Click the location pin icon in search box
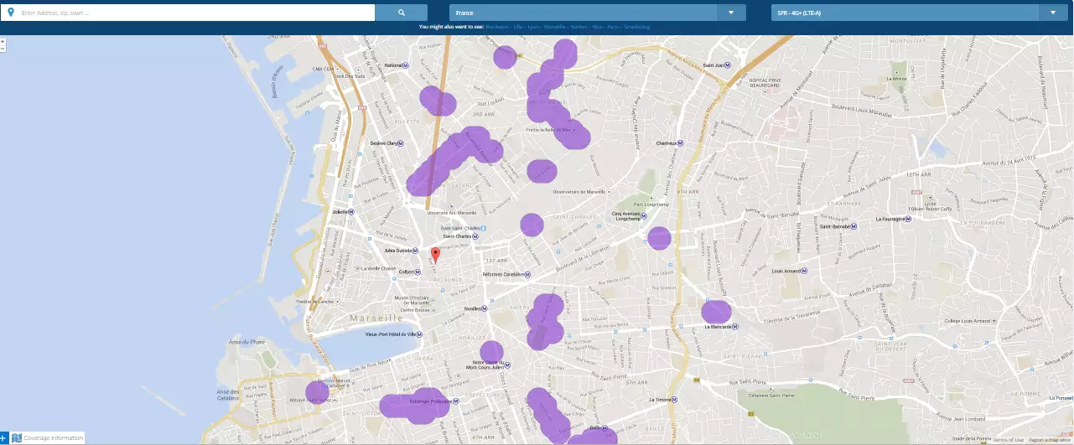The image size is (1074, 445). tap(11, 13)
